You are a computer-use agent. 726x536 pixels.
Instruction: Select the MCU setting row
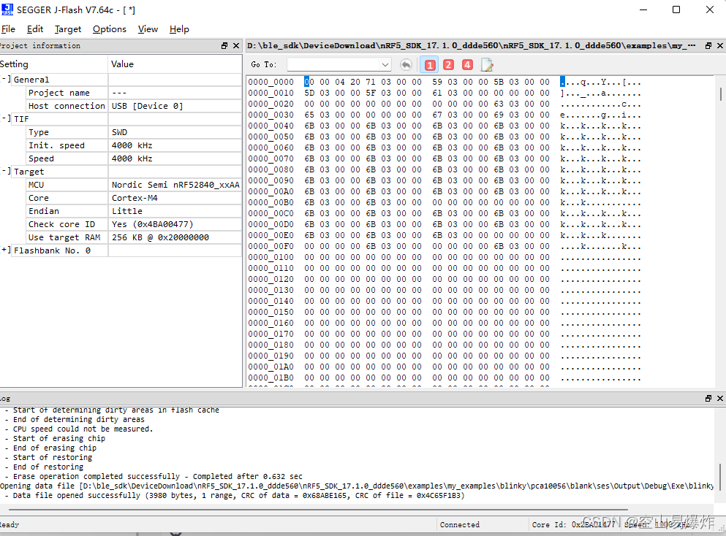tap(135, 185)
